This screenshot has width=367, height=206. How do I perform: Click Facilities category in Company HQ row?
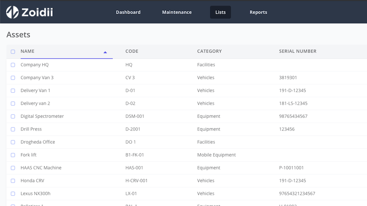click(206, 65)
